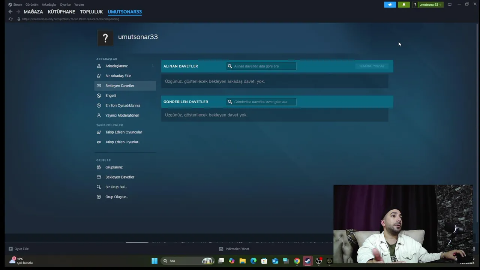The height and width of the screenshot is (270, 480).
Task: Open Microsoft Edge from taskbar
Action: [x=253, y=261]
